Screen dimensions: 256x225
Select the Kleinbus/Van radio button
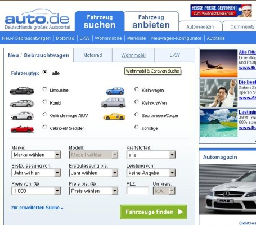pyautogui.click(x=137, y=102)
